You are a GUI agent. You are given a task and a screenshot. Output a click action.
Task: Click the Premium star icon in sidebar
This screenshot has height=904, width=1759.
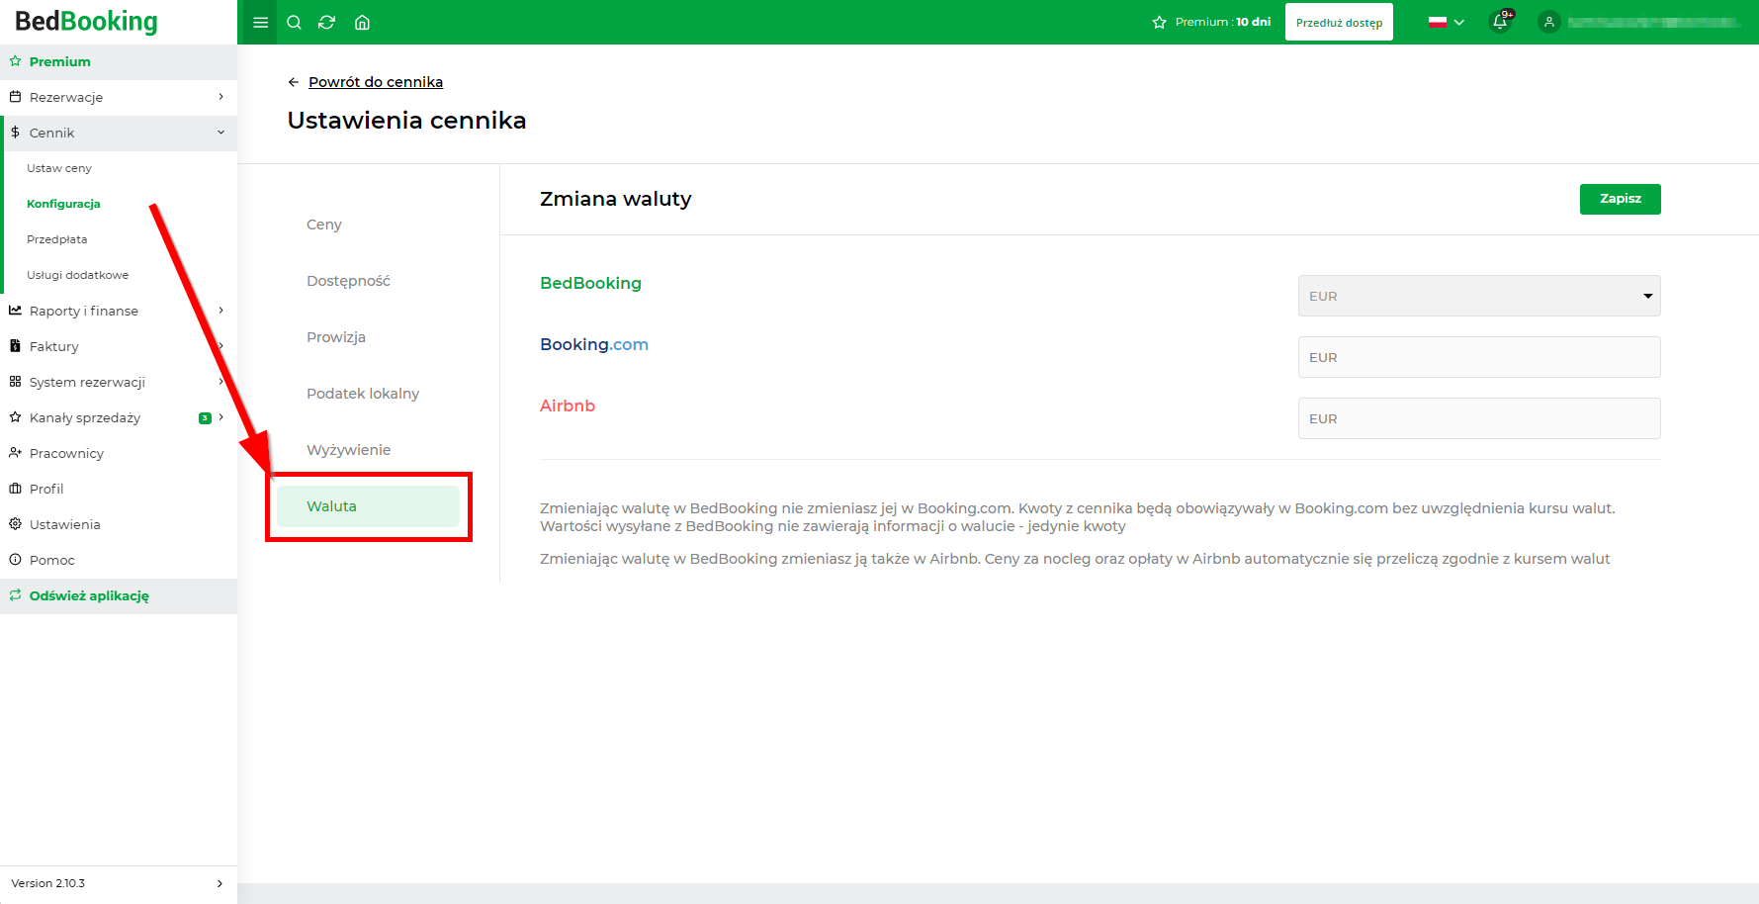(x=15, y=61)
